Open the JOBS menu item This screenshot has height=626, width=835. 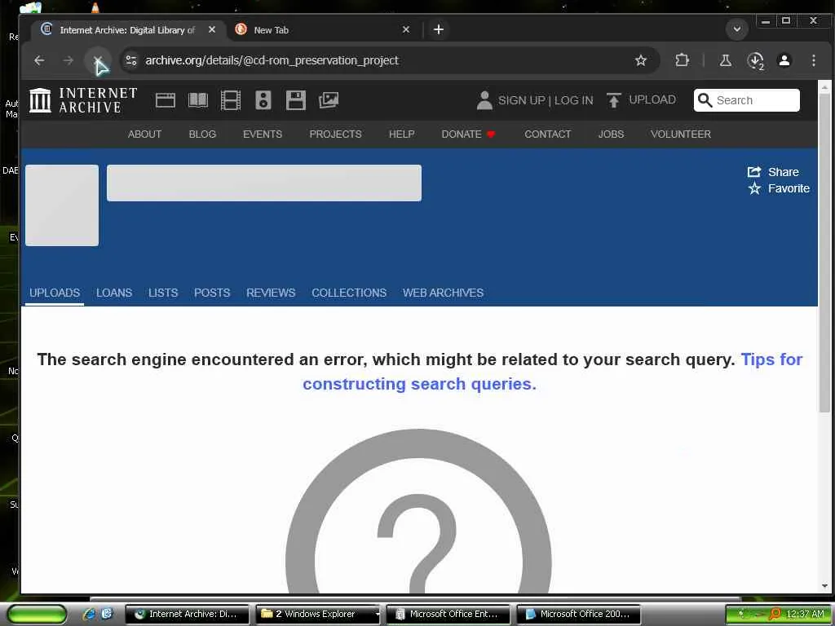pos(611,134)
